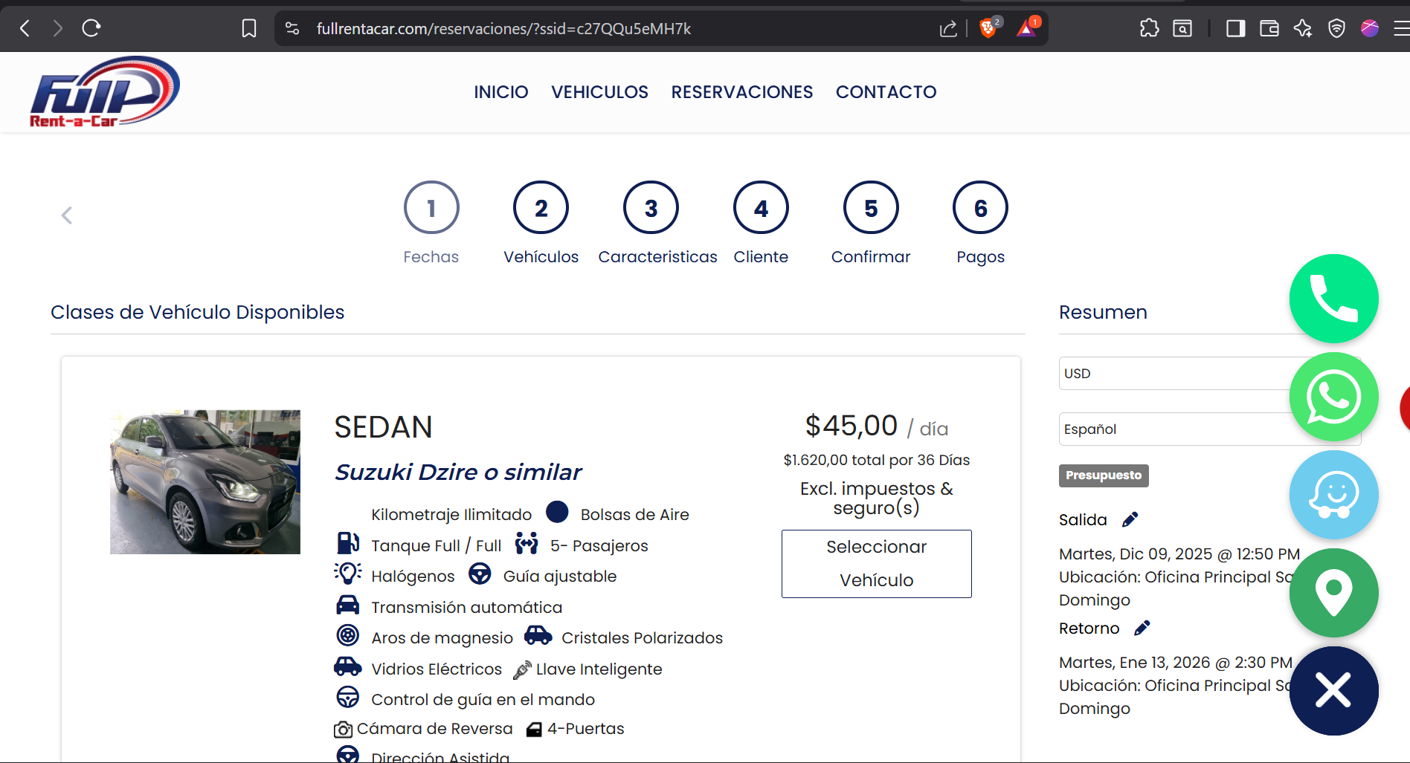Open WhatsApp chat floating button
Image resolution: width=1410 pixels, height=763 pixels.
(x=1333, y=397)
